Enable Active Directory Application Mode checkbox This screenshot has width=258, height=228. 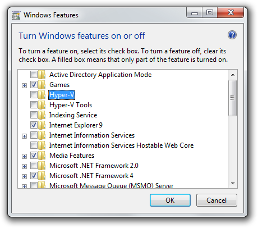34,75
